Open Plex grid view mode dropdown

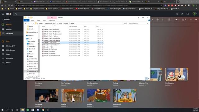coord(184,20)
